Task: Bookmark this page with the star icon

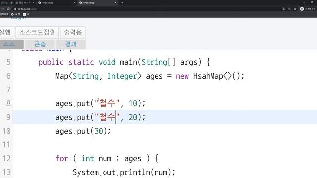Action: (295, 9)
